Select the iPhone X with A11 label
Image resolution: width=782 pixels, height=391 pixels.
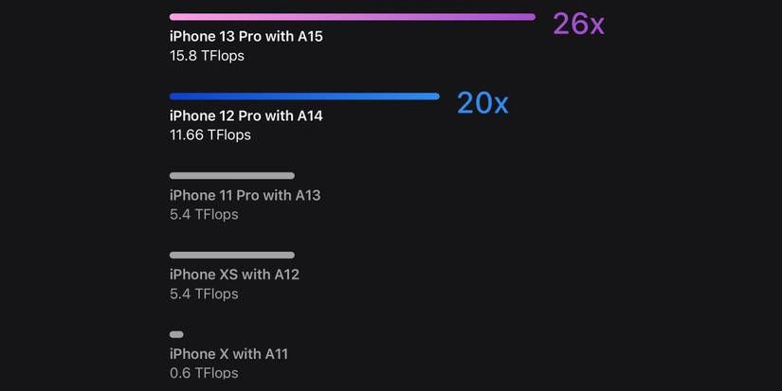pyautogui.click(x=228, y=354)
